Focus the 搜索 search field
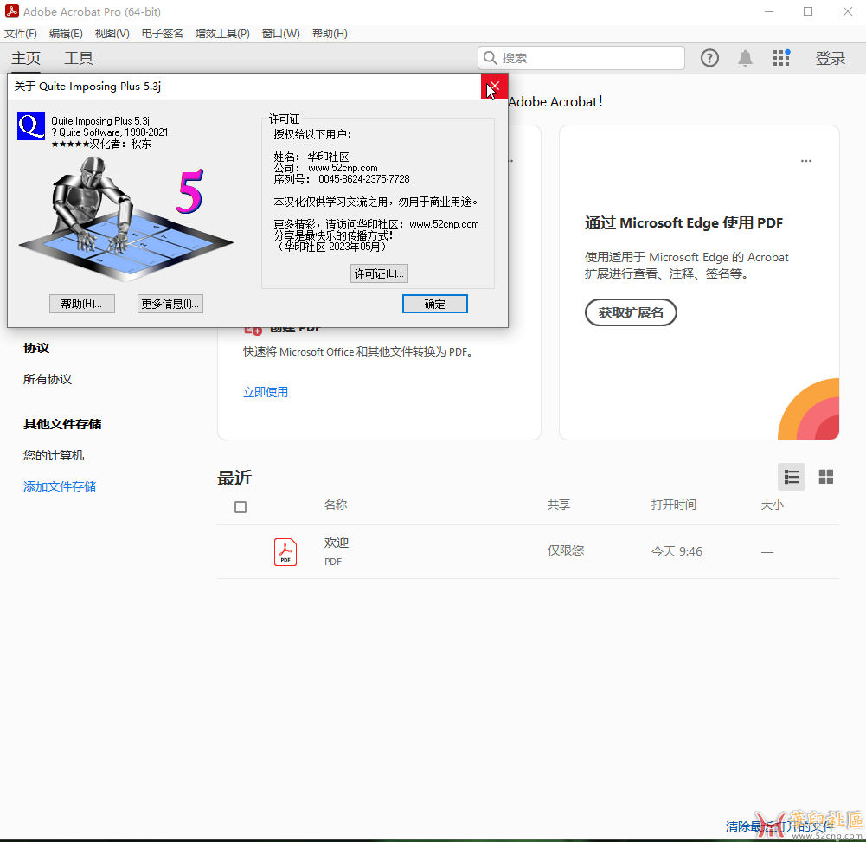Image resolution: width=866 pixels, height=842 pixels. 581,58
